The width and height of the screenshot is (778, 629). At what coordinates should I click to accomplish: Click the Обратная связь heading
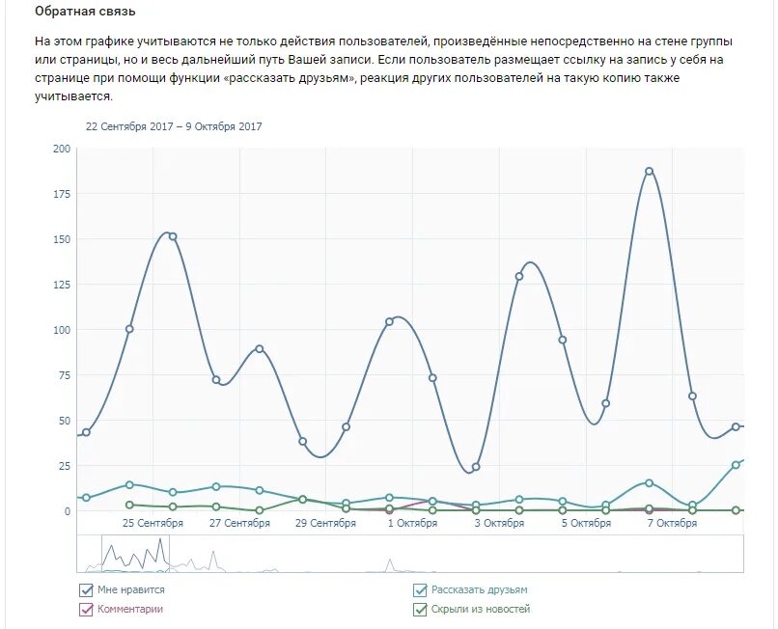[x=85, y=12]
